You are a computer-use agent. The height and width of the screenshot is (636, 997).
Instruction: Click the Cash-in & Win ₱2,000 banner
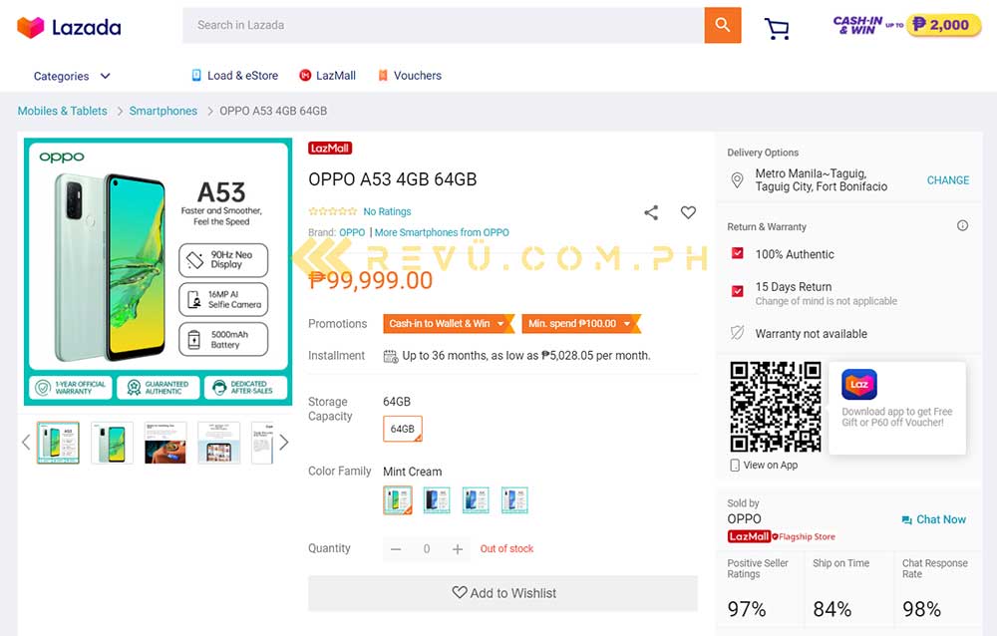click(x=906, y=26)
